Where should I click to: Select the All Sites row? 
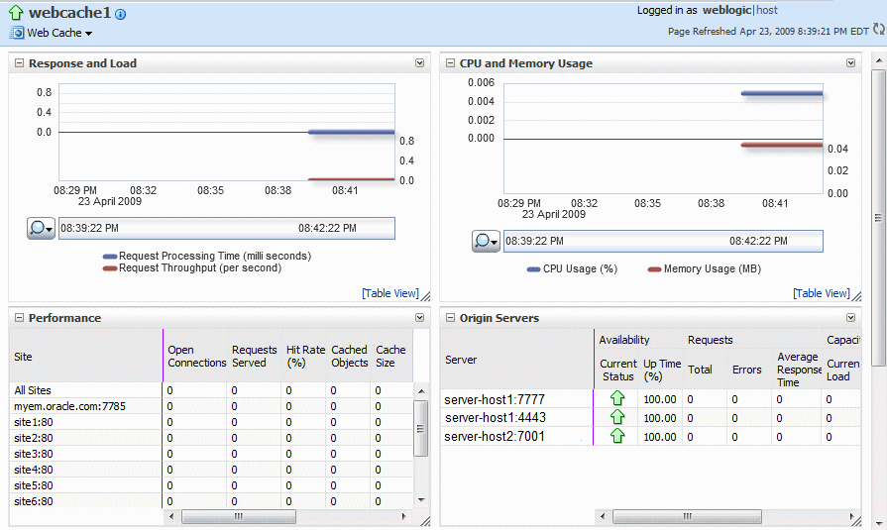coord(210,390)
